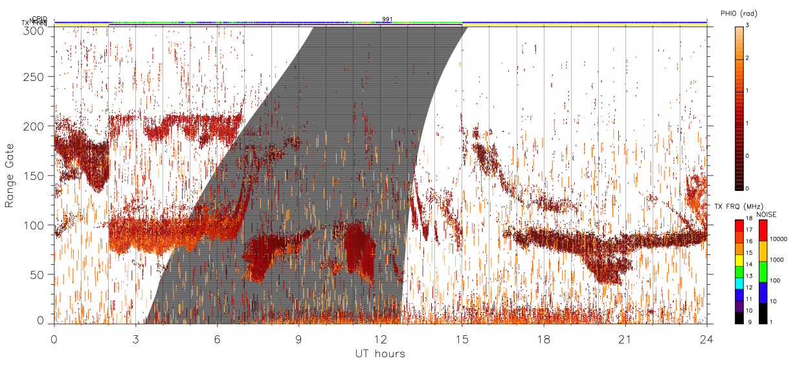Pick the green NOISE segment 100–1000
Viewport: 795px width, 367px height.
coord(762,272)
